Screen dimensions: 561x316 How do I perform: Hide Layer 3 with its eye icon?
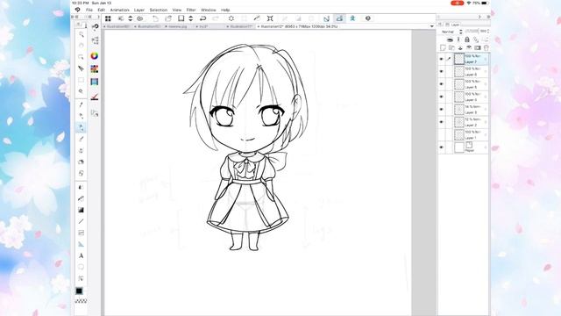pyautogui.click(x=441, y=109)
